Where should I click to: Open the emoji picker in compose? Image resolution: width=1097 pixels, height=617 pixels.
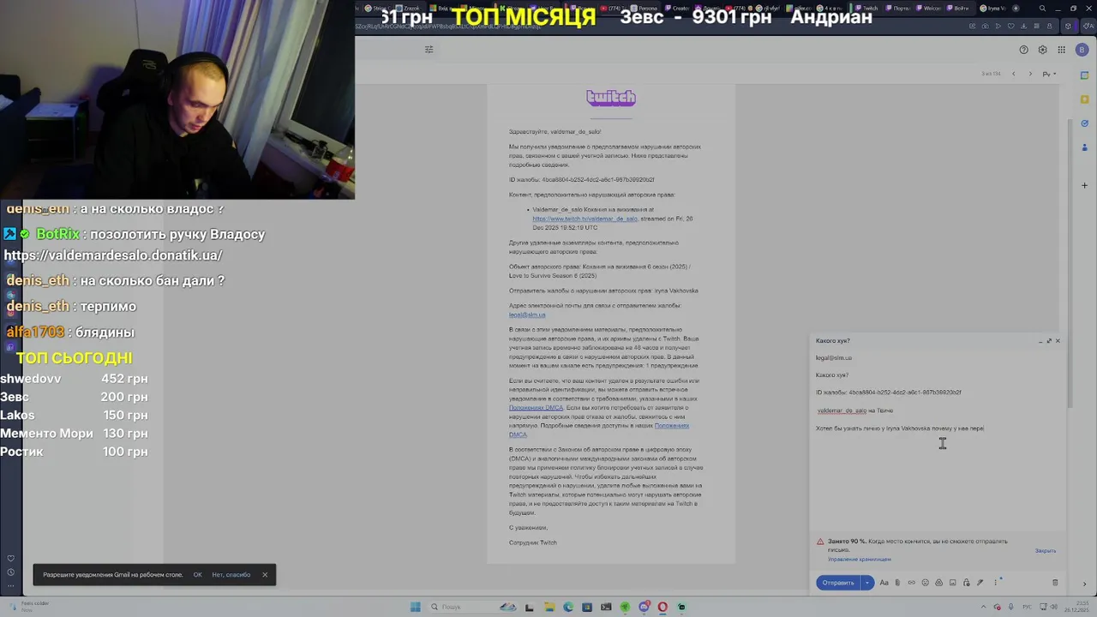(925, 583)
